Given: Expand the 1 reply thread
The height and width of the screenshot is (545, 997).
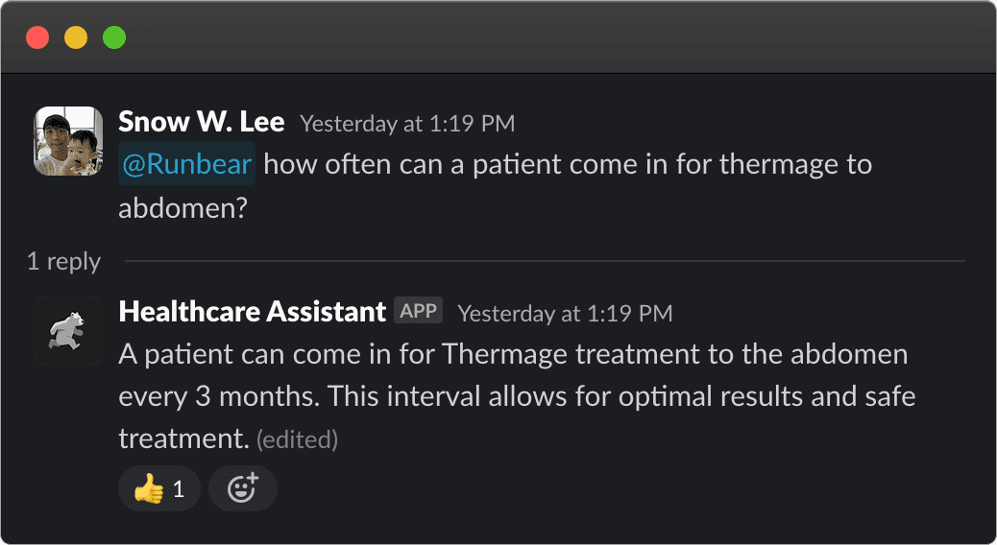Looking at the screenshot, I should tap(63, 261).
